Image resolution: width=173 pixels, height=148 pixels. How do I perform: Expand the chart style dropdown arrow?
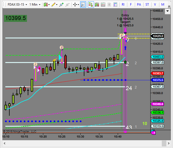click(x=49, y=5)
